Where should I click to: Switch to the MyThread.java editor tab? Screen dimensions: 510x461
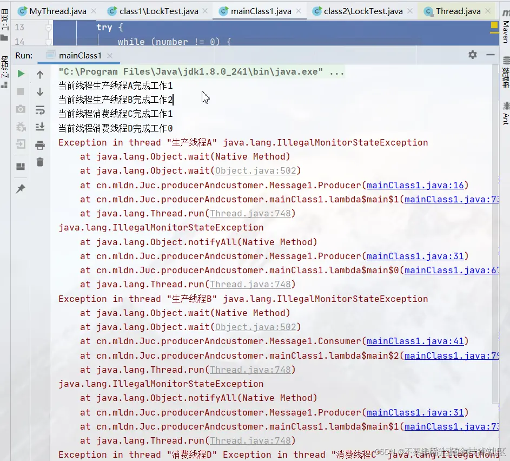pyautogui.click(x=57, y=11)
